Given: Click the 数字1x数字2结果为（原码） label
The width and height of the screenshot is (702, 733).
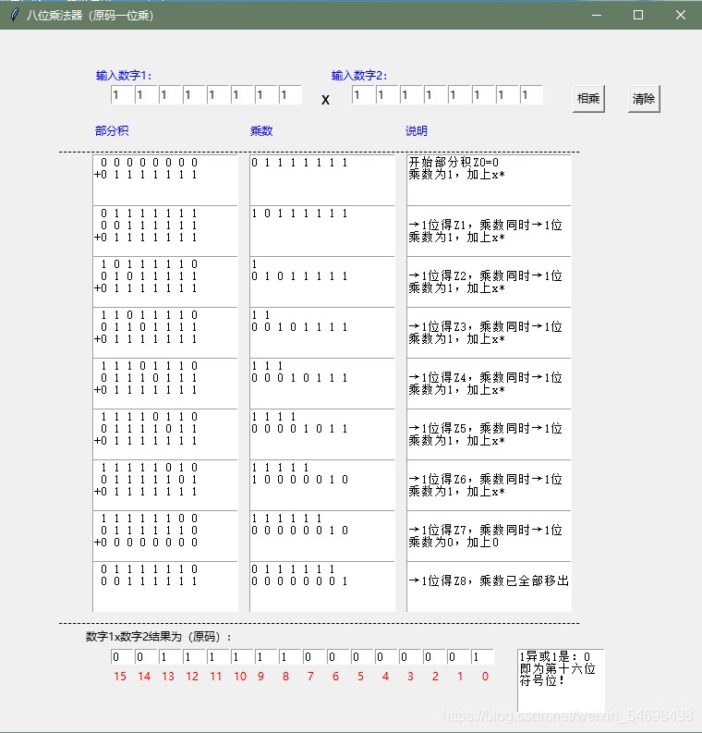Looking at the screenshot, I should coord(158,637).
